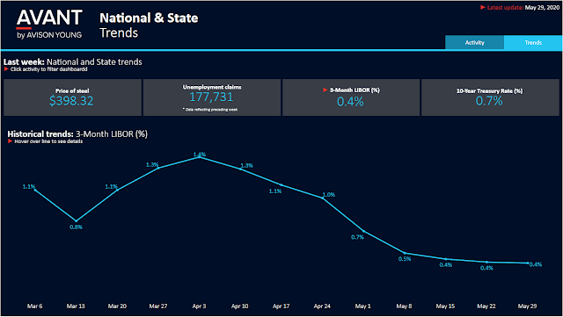The image size is (563, 317).
Task: Click the May 1 axis label
Action: click(x=363, y=306)
